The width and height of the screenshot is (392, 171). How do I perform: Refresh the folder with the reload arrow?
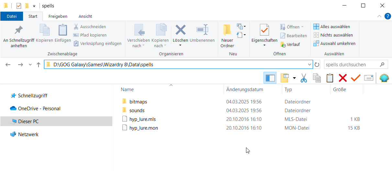317,65
